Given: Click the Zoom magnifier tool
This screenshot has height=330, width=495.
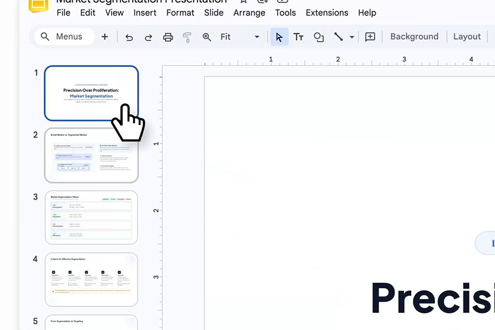Looking at the screenshot, I should (x=207, y=37).
